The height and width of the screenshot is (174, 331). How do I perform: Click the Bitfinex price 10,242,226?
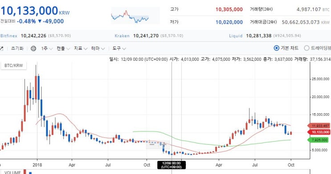[x=33, y=36]
